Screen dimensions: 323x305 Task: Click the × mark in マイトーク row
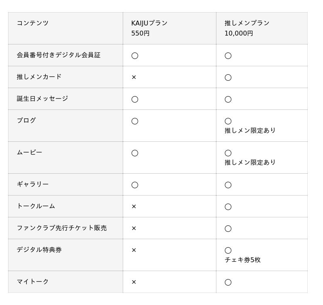click(x=134, y=282)
